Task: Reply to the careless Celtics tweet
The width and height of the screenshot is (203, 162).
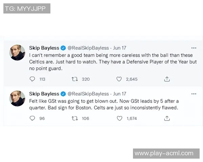Action: (32, 79)
